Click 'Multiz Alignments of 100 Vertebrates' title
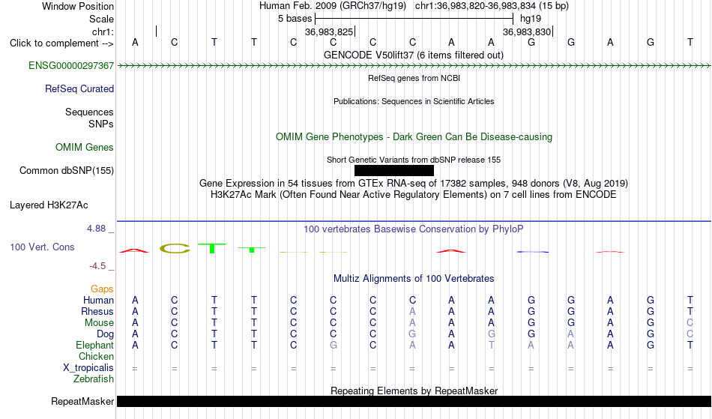 point(414,279)
